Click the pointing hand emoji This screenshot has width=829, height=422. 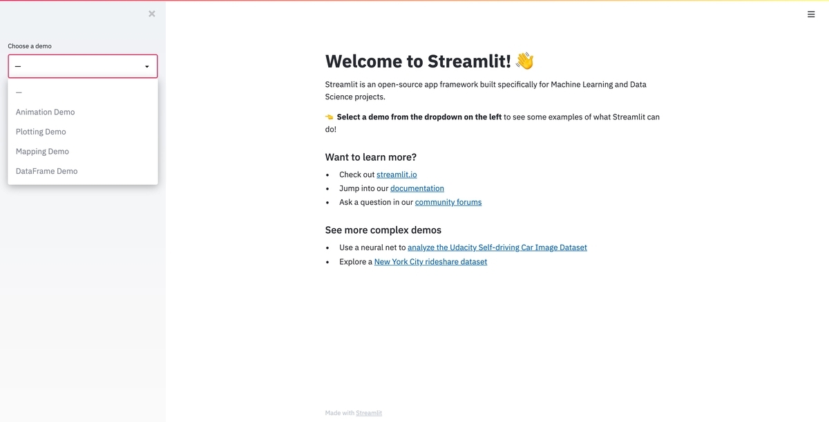click(x=330, y=117)
